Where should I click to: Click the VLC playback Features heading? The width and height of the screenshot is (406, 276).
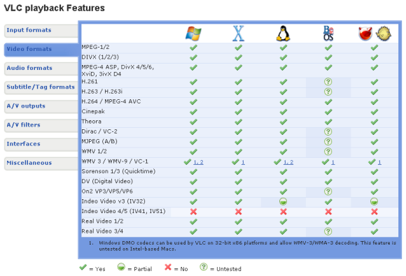tap(55, 8)
